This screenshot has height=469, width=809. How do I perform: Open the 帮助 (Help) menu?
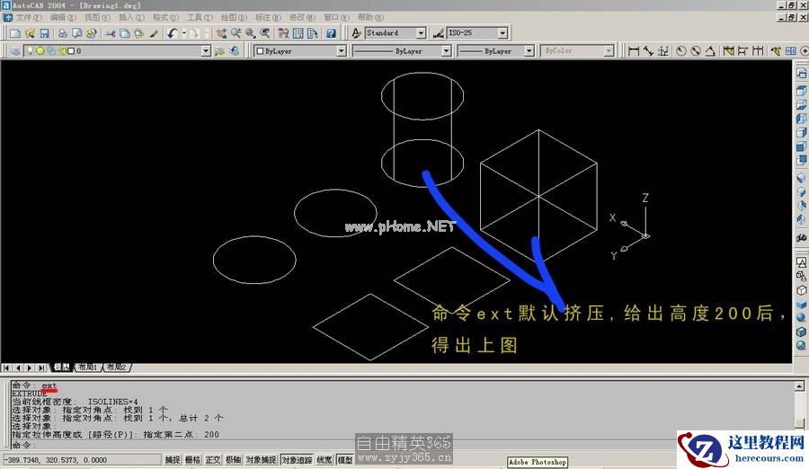pyautogui.click(x=371, y=18)
